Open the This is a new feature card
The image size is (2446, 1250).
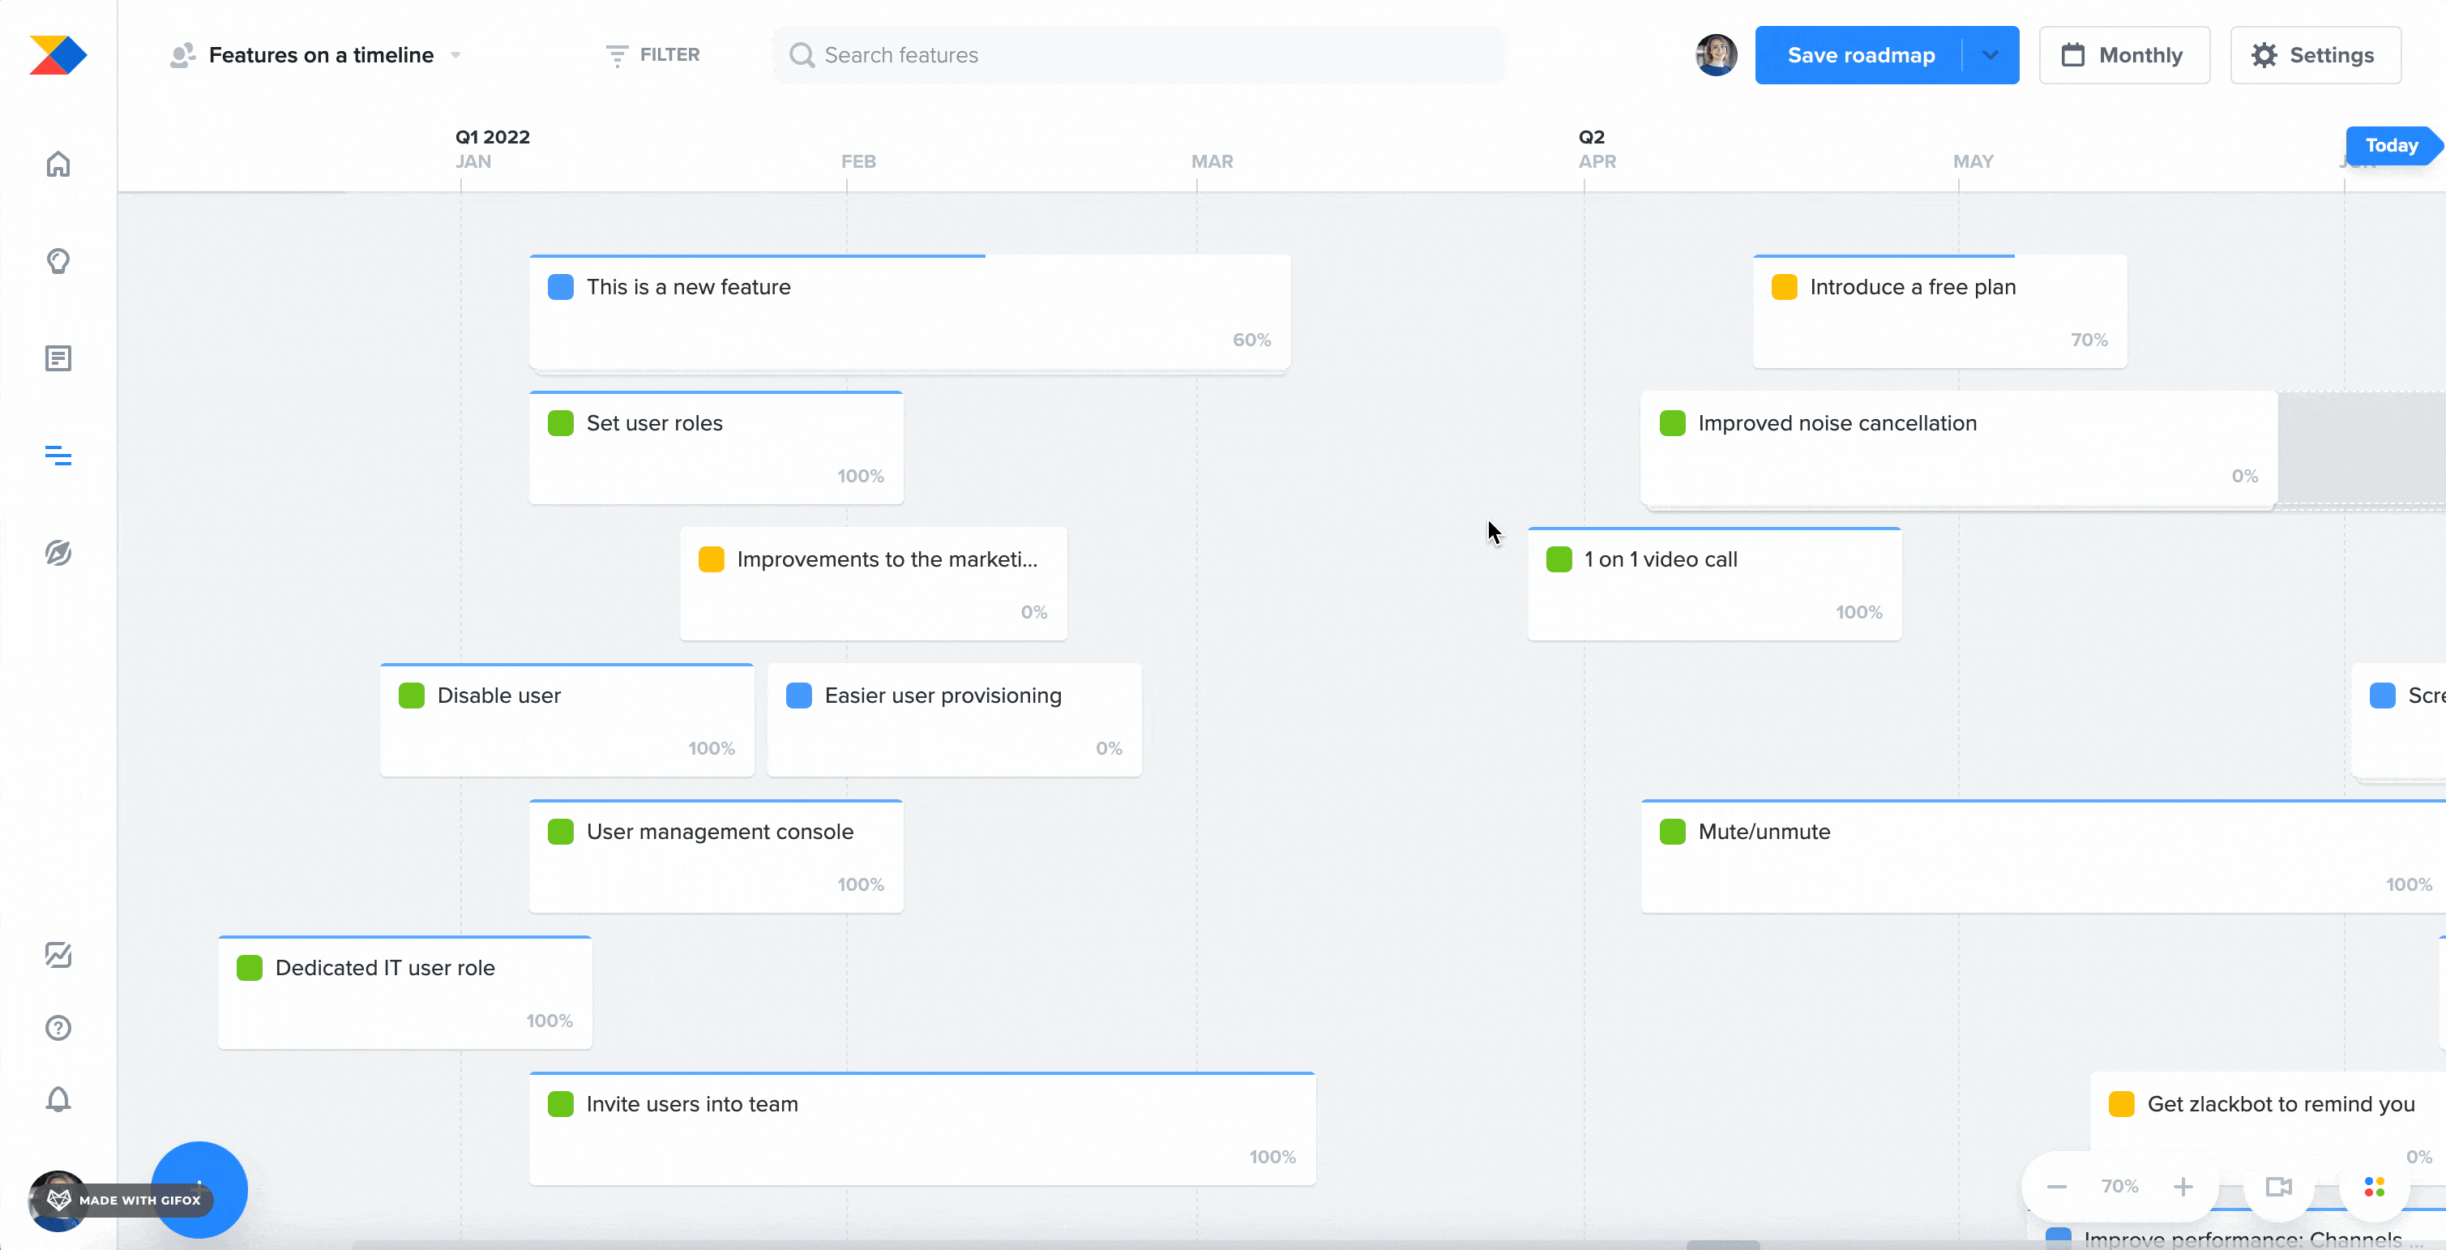909,311
